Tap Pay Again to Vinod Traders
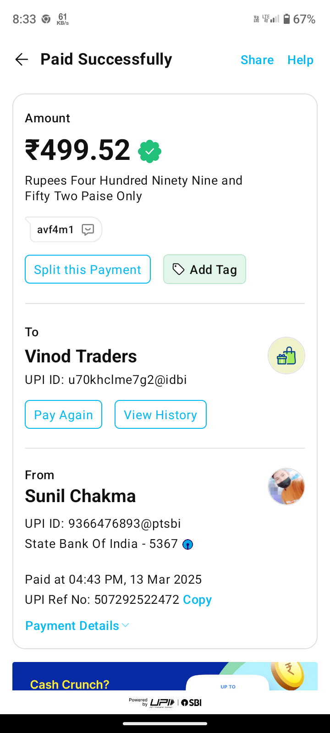 click(x=63, y=415)
